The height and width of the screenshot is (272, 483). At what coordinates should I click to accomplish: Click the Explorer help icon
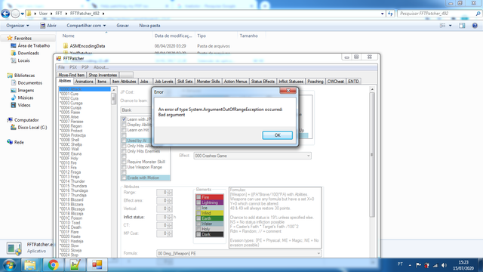pos(475,26)
